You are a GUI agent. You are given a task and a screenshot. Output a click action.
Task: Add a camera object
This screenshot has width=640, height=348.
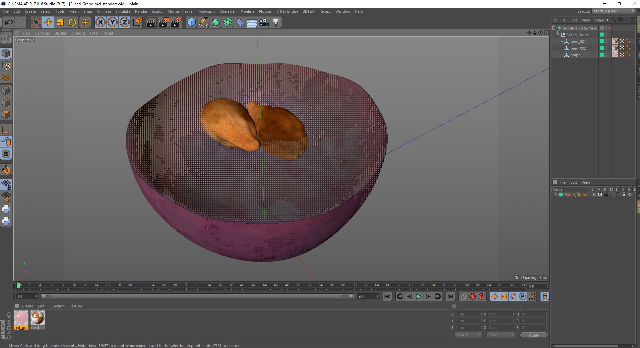[264, 22]
